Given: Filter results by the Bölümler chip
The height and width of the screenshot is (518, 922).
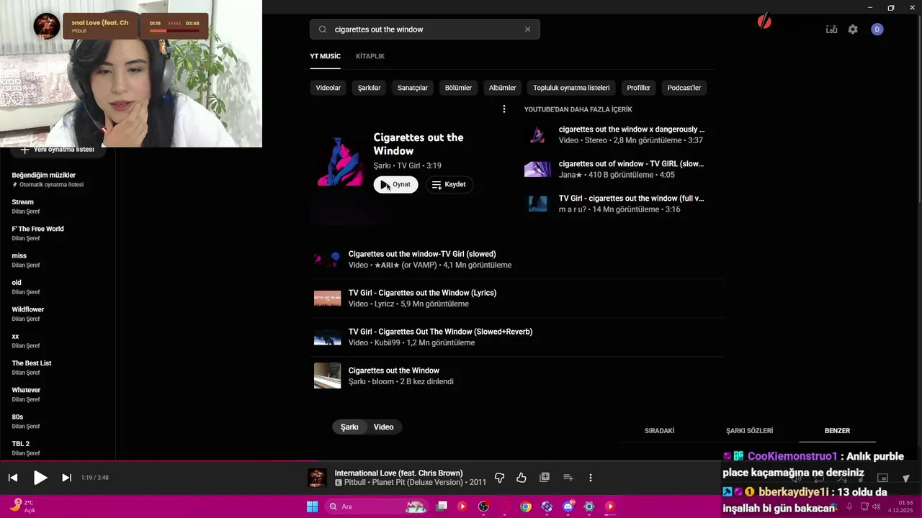Looking at the screenshot, I should pyautogui.click(x=458, y=88).
